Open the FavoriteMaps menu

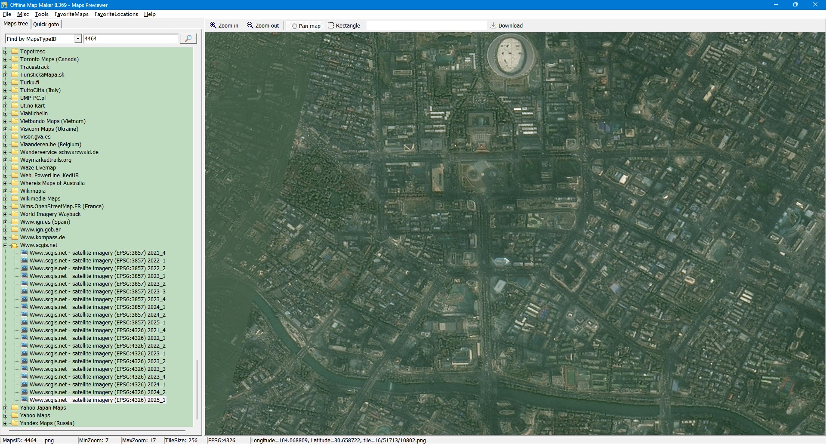(x=71, y=14)
